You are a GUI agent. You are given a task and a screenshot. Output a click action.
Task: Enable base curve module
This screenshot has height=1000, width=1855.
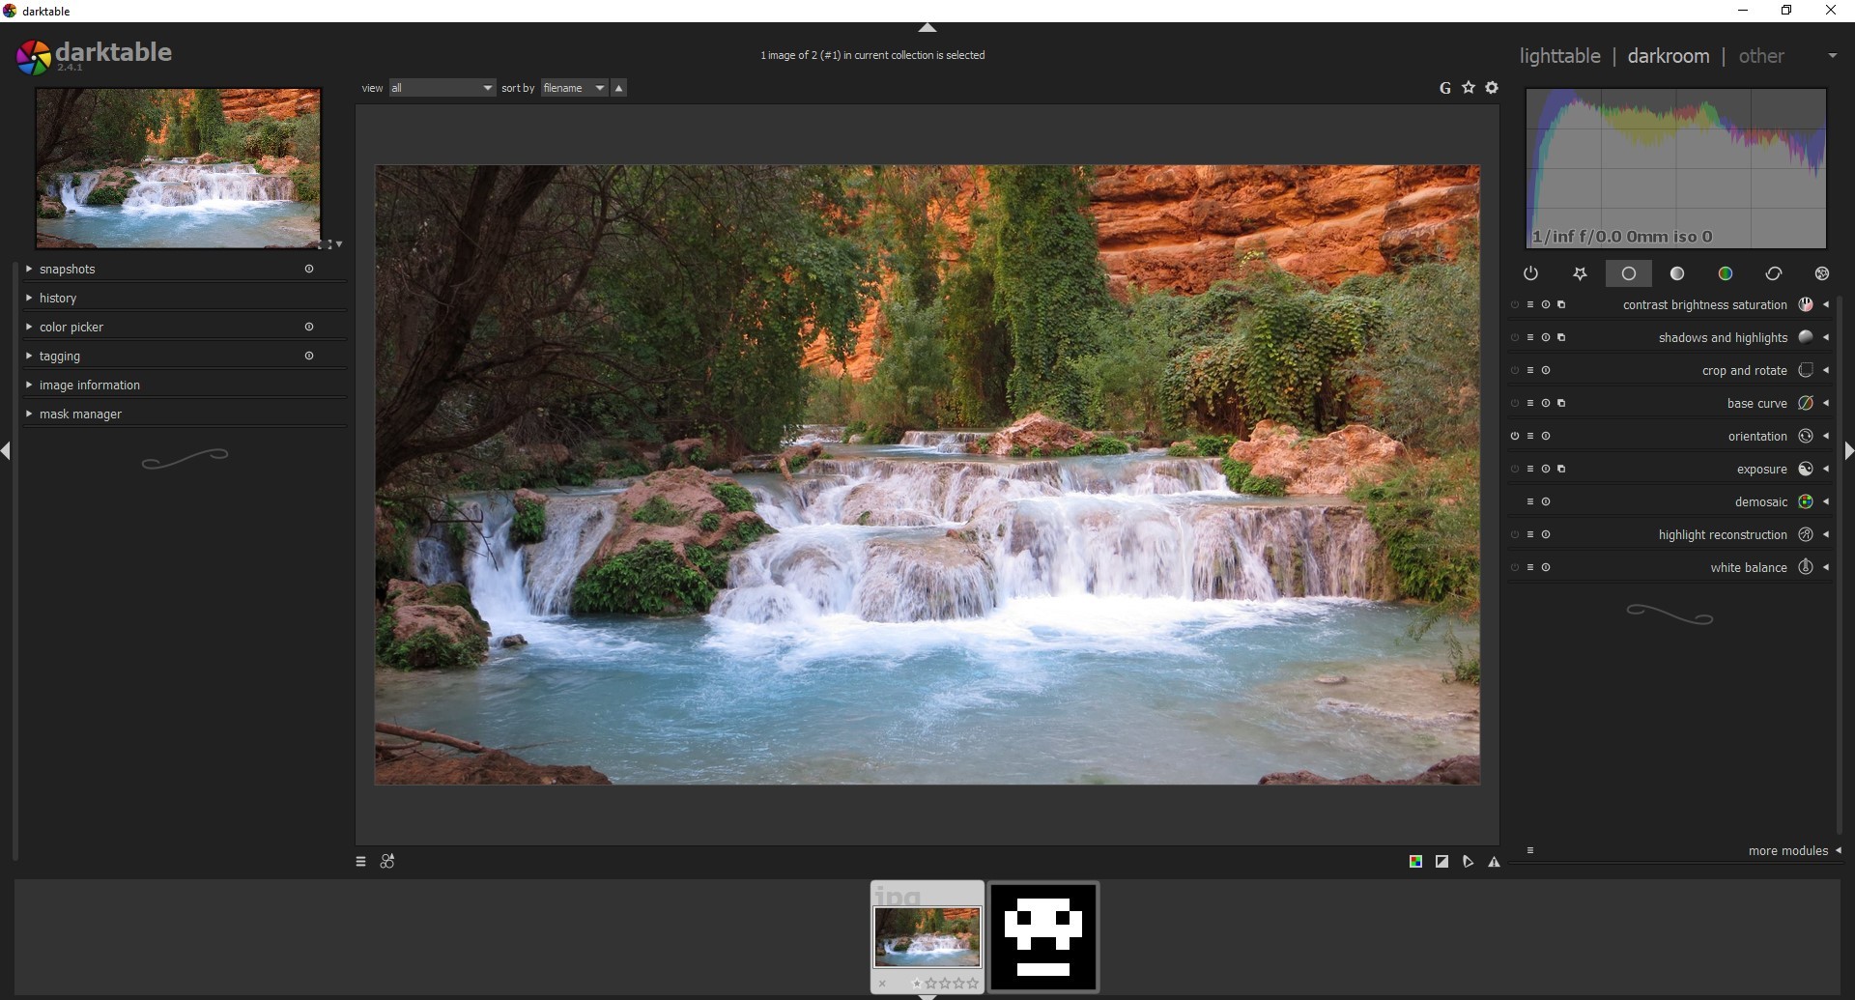1515,404
